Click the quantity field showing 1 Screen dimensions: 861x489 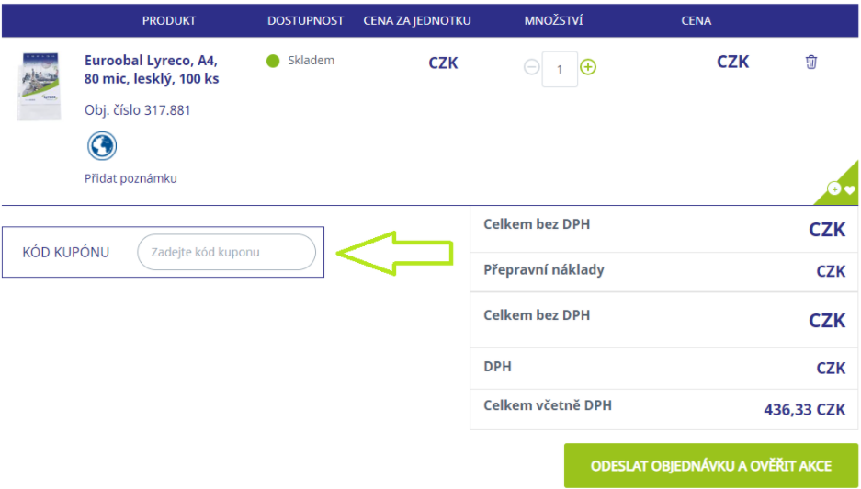(560, 69)
